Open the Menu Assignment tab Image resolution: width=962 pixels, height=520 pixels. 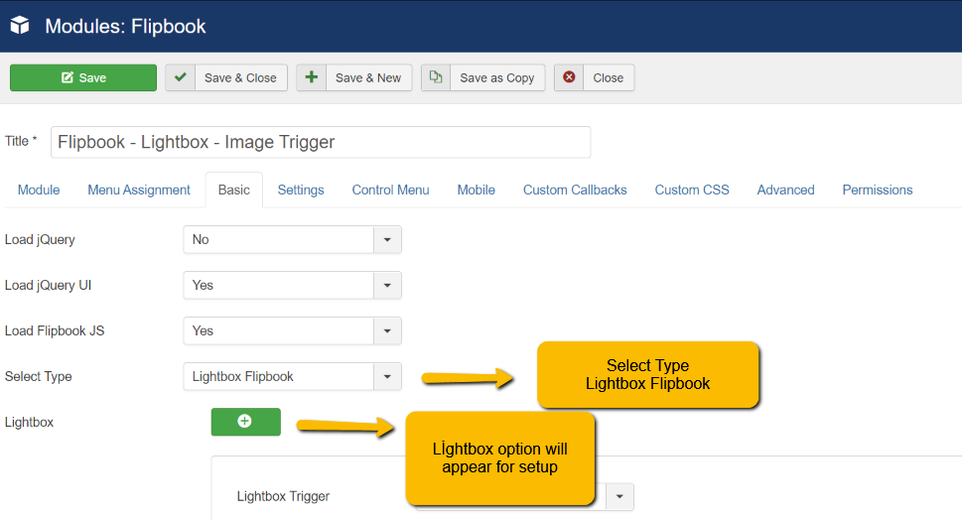tap(139, 191)
